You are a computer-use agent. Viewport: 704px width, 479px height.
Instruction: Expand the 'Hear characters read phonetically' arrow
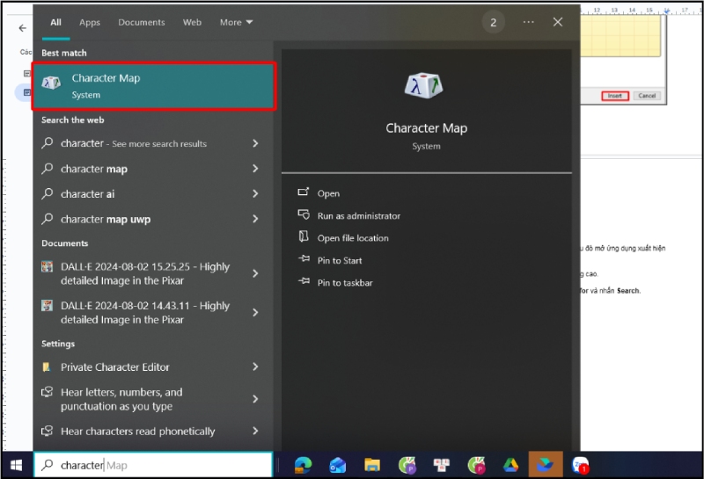pos(255,431)
